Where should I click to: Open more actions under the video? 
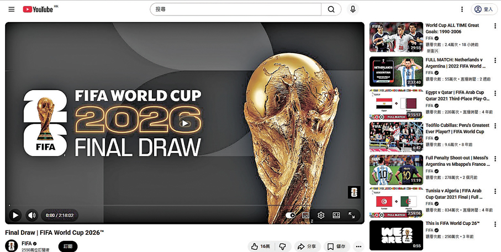tap(358, 246)
